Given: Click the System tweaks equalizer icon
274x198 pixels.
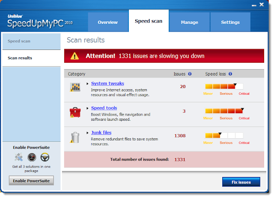Looking at the screenshot, I should point(75,87).
